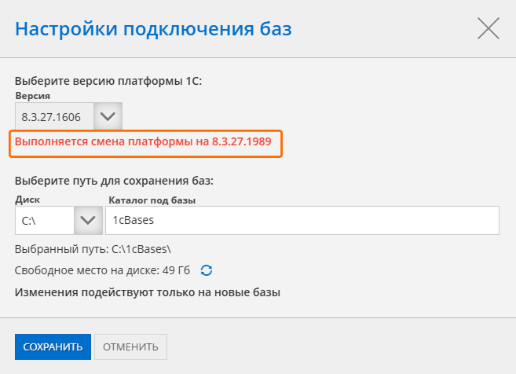Close the Настройки подключения баз dialog
Viewport: 516px width, 374px height.
click(x=488, y=29)
